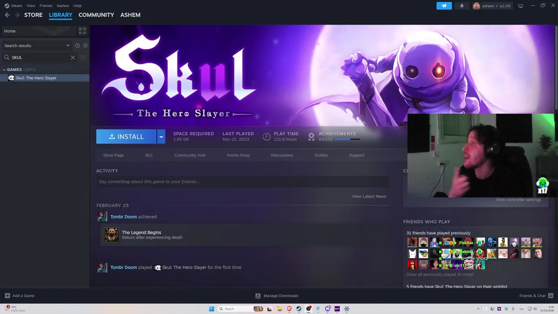
Task: Open the View menu
Action: [31, 6]
